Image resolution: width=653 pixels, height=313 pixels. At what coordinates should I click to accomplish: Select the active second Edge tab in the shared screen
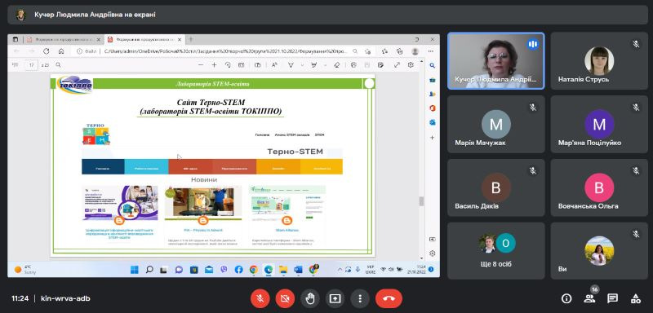(144, 39)
